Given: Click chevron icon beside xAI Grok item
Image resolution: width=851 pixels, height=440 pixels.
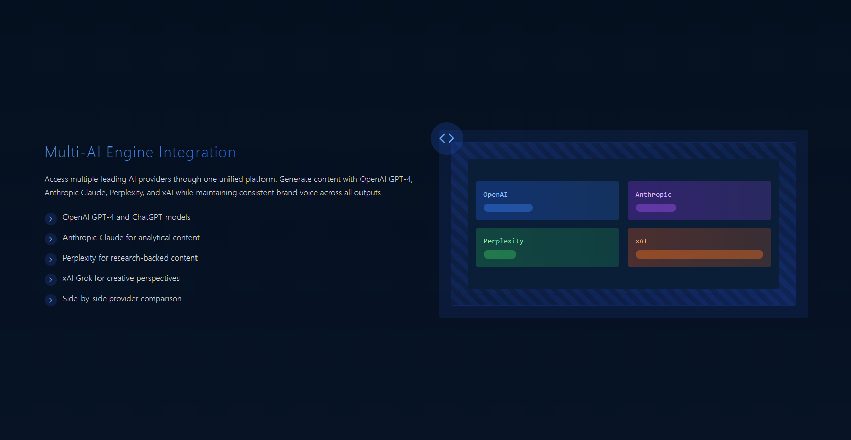Looking at the screenshot, I should click(51, 280).
